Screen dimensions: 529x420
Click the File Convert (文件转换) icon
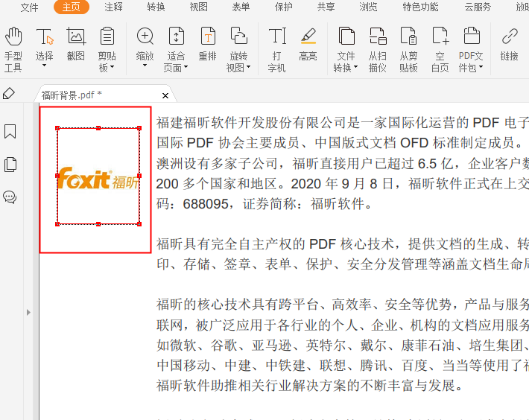click(346, 36)
